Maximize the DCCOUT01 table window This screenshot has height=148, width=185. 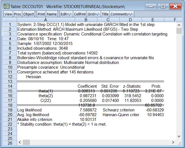(x=163, y=6)
